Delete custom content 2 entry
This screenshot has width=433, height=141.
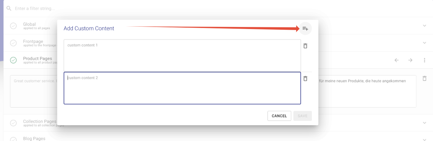pyautogui.click(x=305, y=79)
